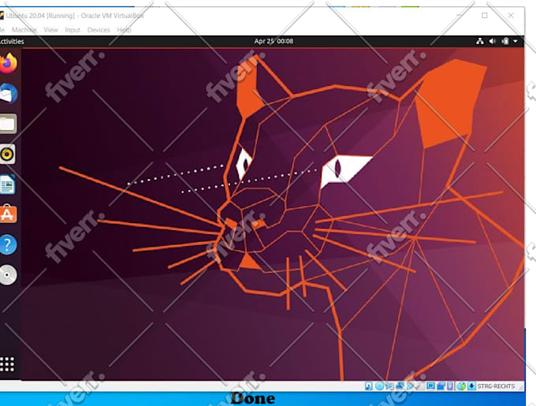Click Activities in the top bar
This screenshot has height=406, width=536.
click(x=12, y=41)
